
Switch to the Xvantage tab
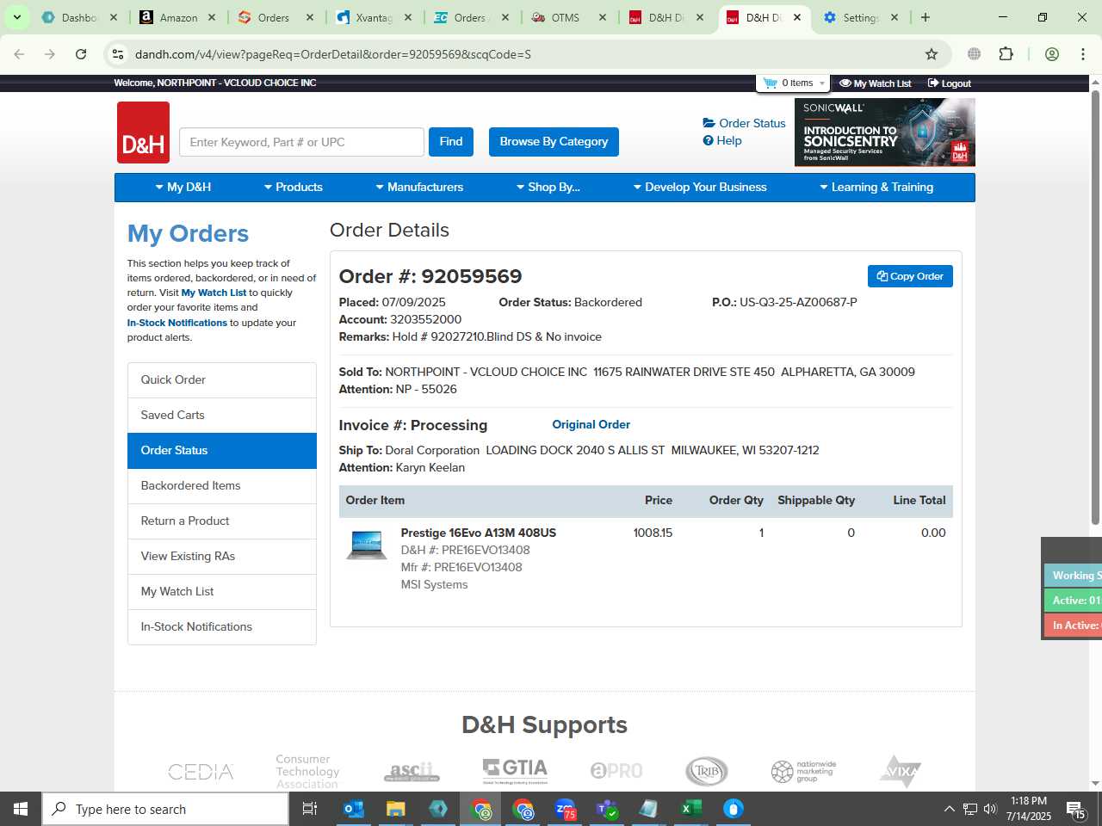[x=375, y=17]
